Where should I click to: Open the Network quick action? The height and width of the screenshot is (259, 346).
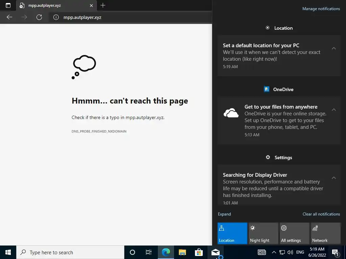326,233
